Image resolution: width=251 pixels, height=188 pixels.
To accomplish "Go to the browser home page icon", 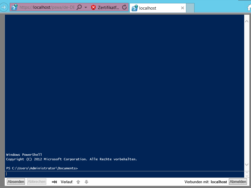I will coord(249,8).
